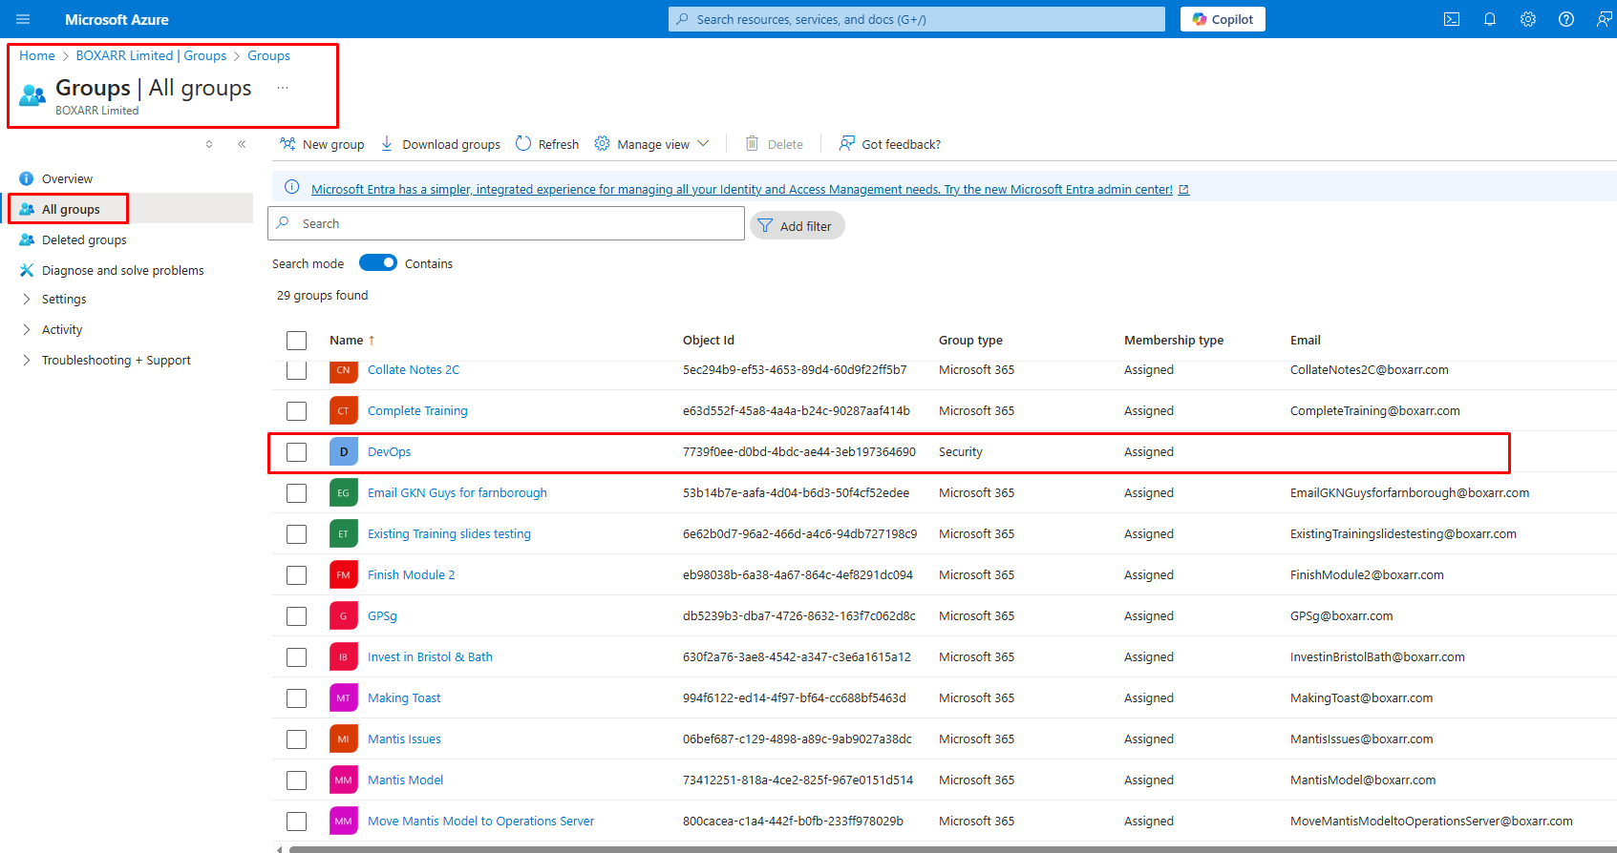Viewport: 1617px width, 853px height.
Task: Toggle the Search mode Contains switch
Action: point(378,262)
